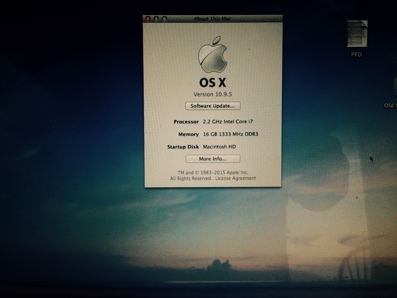Click the 'Memory' label
This screenshot has width=397, height=298.
tap(189, 134)
